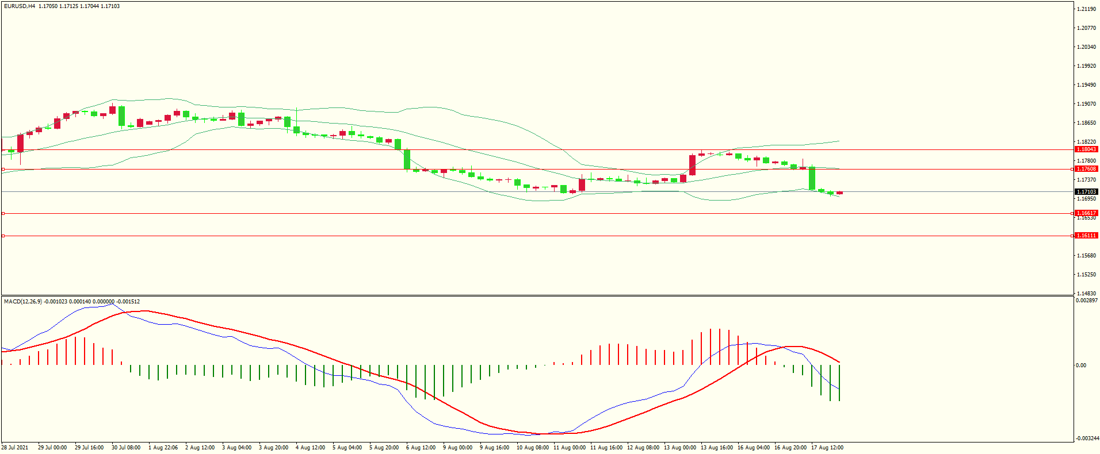
Task: Click the 1.18220 price axis value
Action: (1086, 142)
